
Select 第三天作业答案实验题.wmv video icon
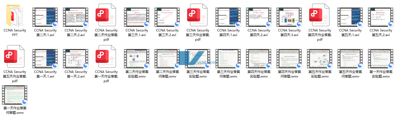[198, 59]
